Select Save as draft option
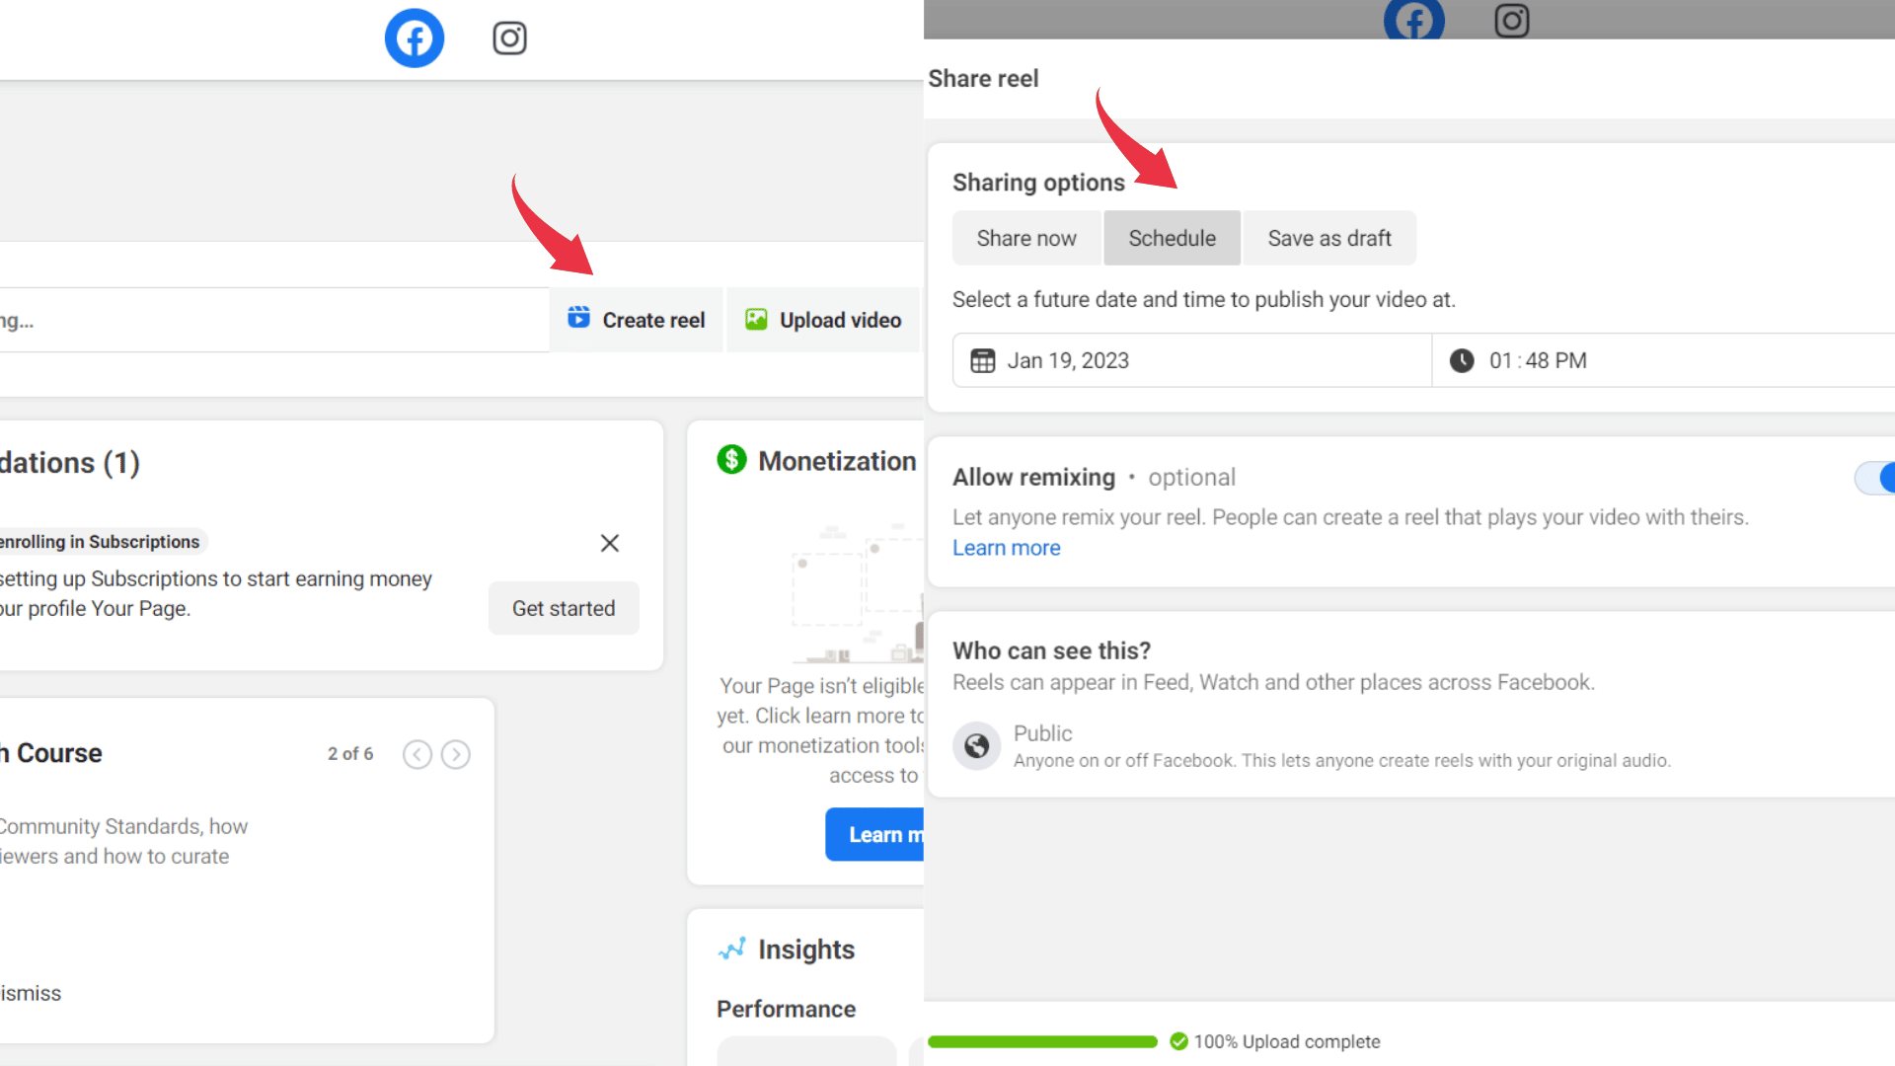 (1327, 238)
